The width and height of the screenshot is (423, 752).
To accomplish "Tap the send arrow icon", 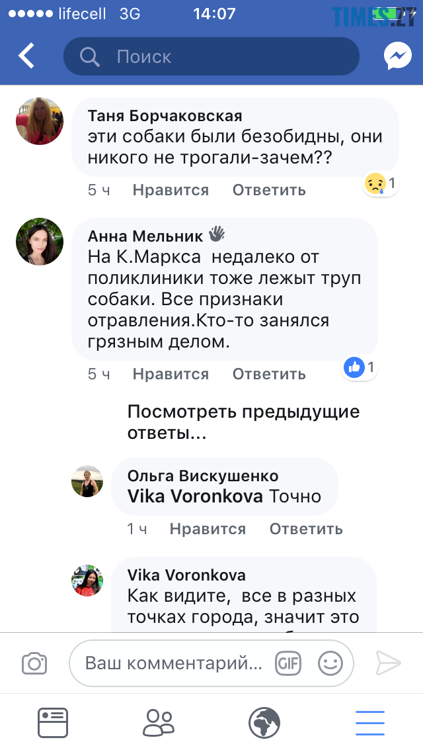I will click(389, 663).
